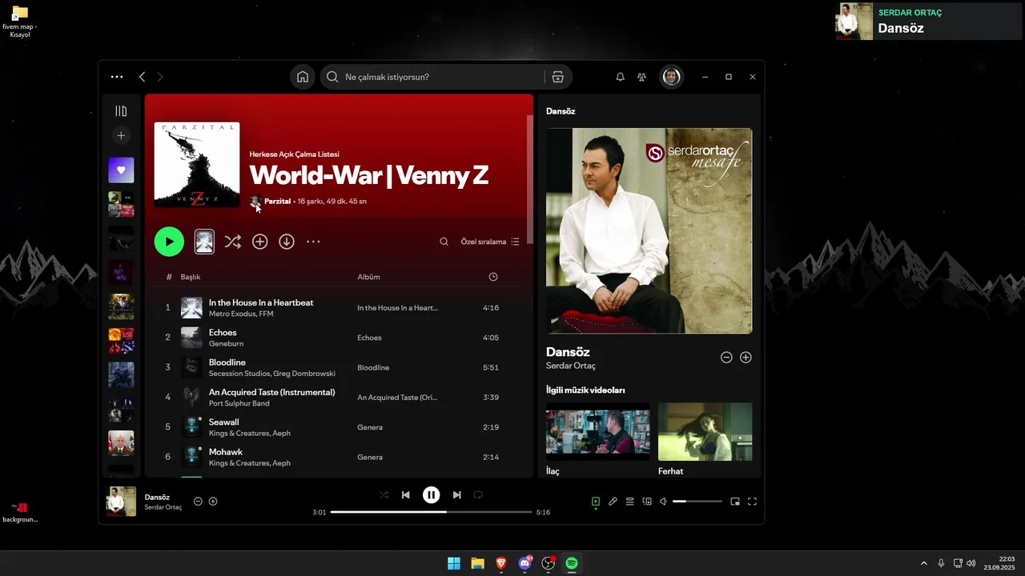The image size is (1025, 576).
Task: Go to Spotify Home
Action: (303, 77)
